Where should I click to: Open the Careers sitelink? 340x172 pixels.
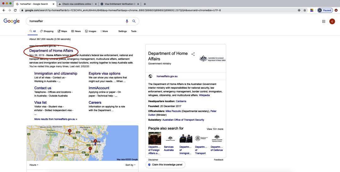tap(95, 103)
